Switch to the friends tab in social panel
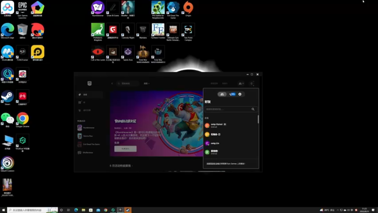This screenshot has height=213, width=378. [222, 94]
